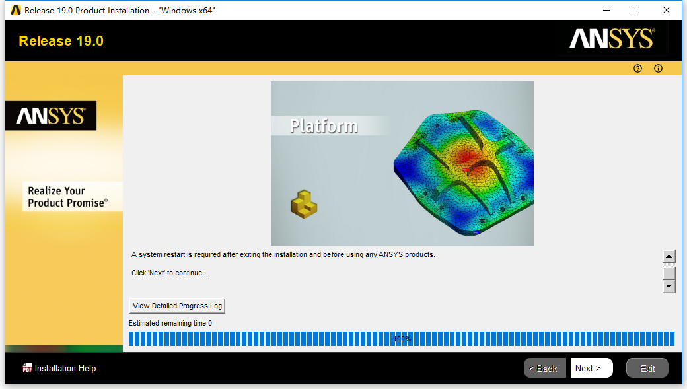Click the ANSYS logo in header
Viewport: 687px width, 389px height.
click(x=612, y=39)
